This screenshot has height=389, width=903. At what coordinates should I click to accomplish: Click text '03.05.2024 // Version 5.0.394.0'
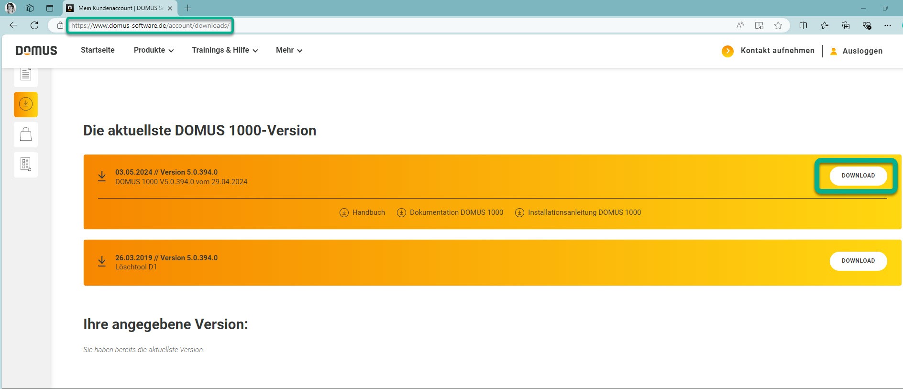tap(166, 172)
